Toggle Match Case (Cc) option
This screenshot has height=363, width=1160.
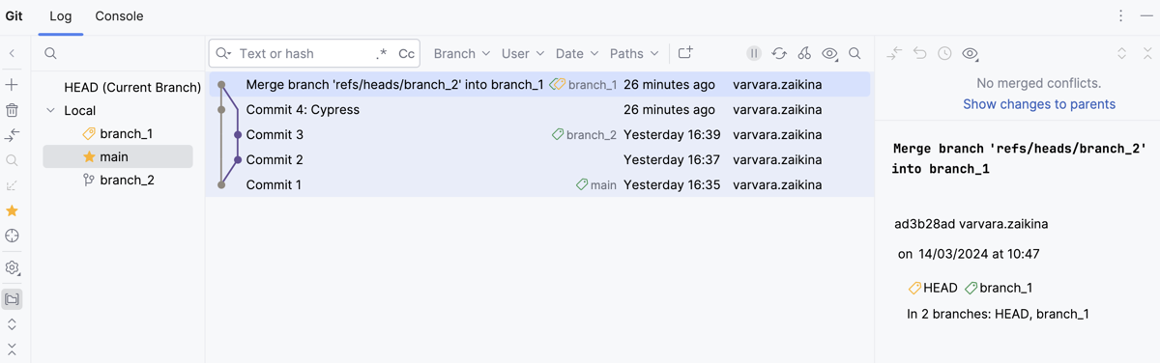[407, 54]
